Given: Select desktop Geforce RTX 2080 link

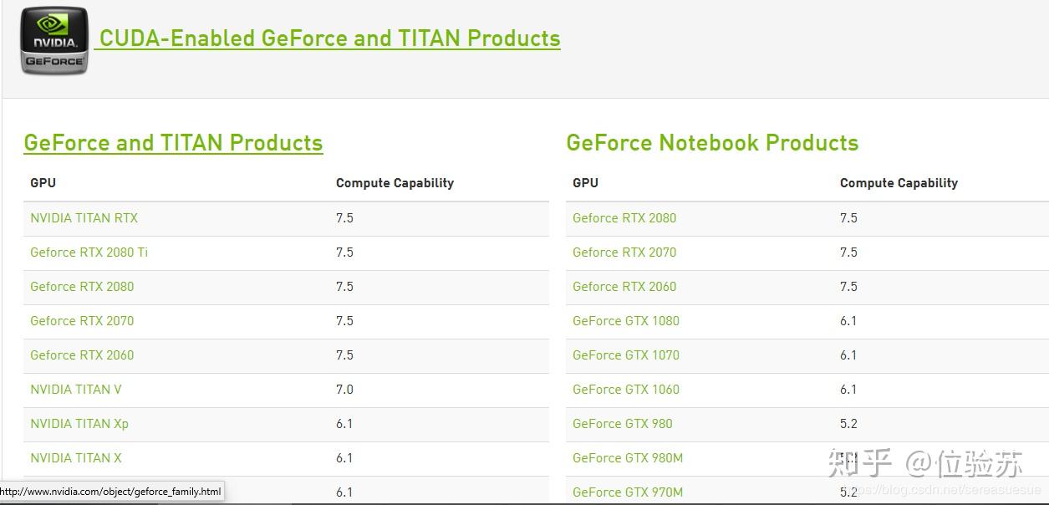Looking at the screenshot, I should pos(82,287).
